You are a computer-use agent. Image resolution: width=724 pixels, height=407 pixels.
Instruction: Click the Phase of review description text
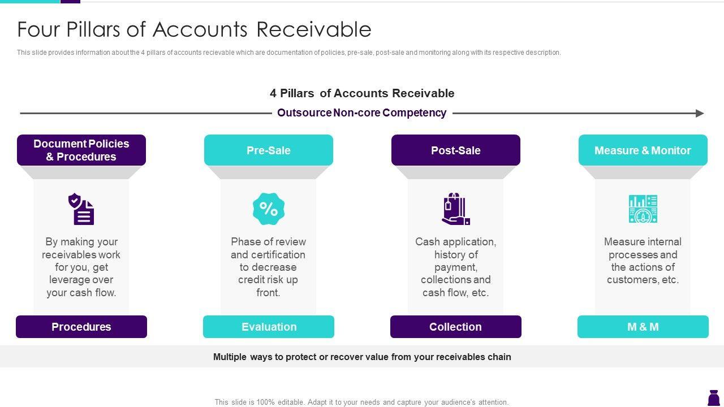pos(268,267)
